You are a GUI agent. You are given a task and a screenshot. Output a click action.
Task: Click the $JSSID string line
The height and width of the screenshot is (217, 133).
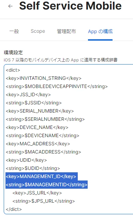[x=34, y=103]
